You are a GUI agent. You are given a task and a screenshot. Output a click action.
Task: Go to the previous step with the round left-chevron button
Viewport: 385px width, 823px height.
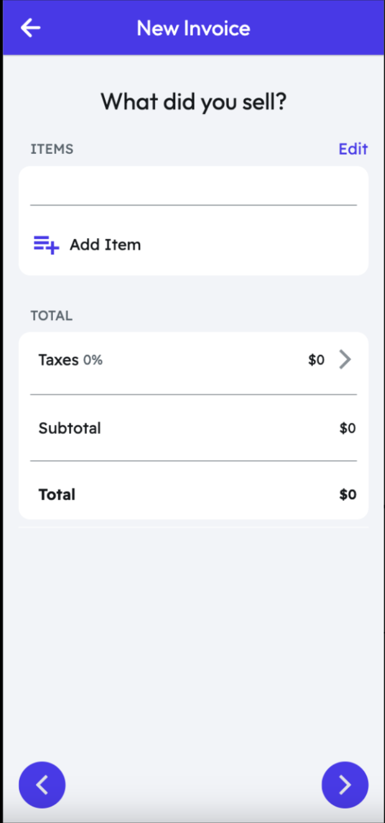point(42,785)
